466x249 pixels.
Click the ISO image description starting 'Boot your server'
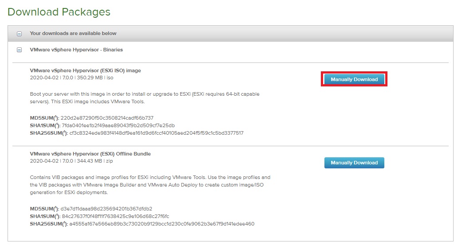click(x=145, y=97)
